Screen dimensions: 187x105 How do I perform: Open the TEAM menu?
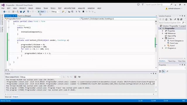click(x=46, y=8)
